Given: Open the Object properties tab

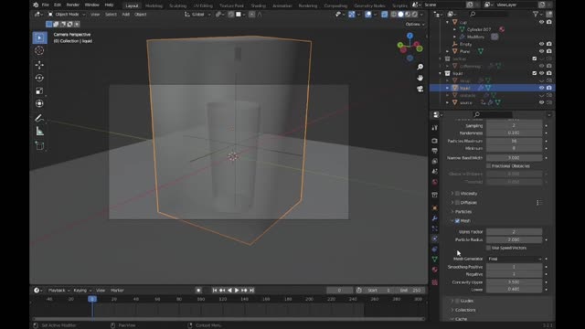Looking at the screenshot, I should point(435,207).
